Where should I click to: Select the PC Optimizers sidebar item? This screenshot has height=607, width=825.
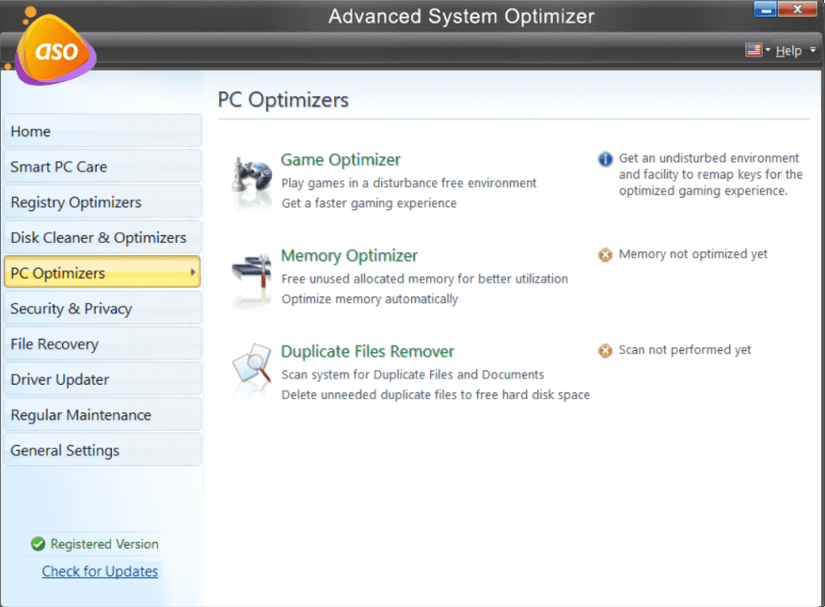pos(102,272)
